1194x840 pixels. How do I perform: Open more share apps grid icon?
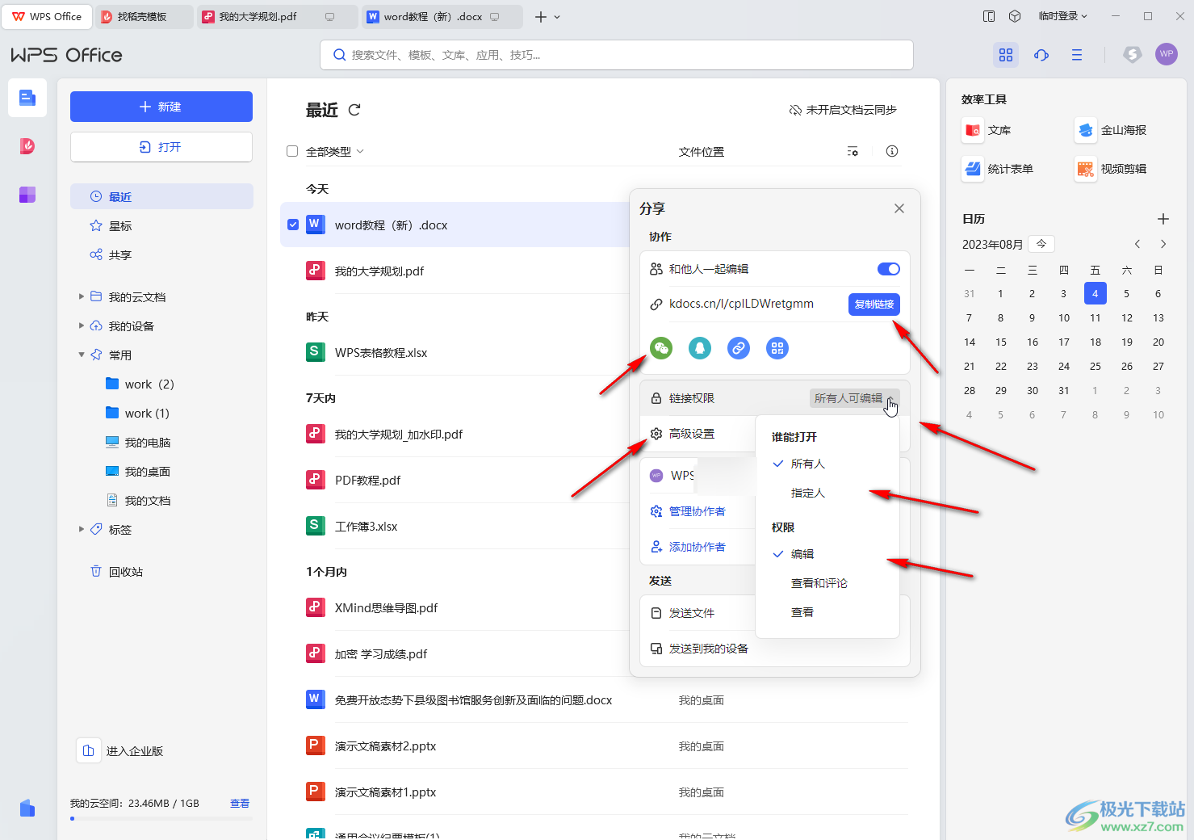(x=777, y=348)
